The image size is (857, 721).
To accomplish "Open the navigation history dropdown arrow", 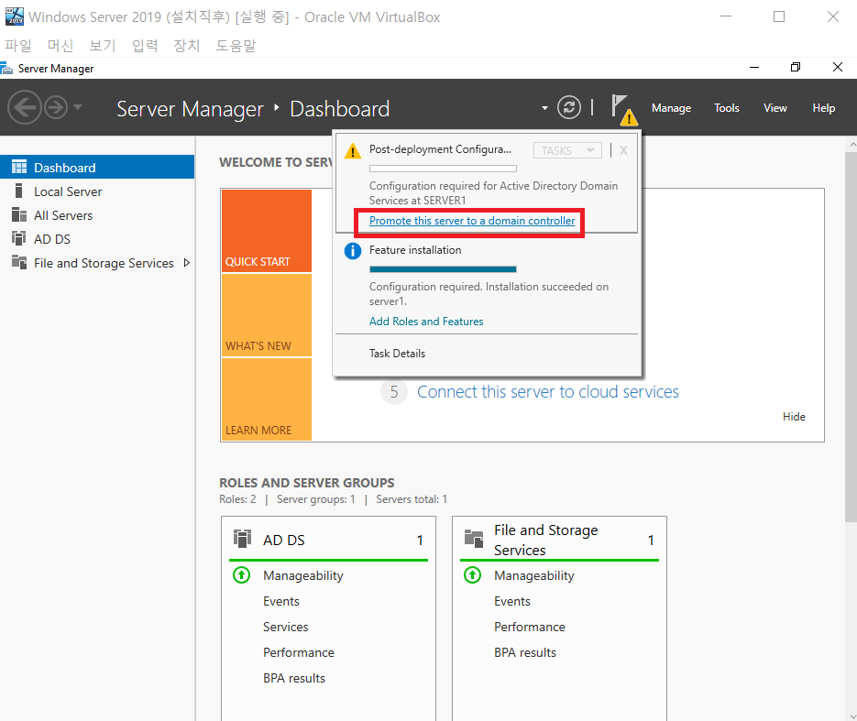I will click(78, 107).
